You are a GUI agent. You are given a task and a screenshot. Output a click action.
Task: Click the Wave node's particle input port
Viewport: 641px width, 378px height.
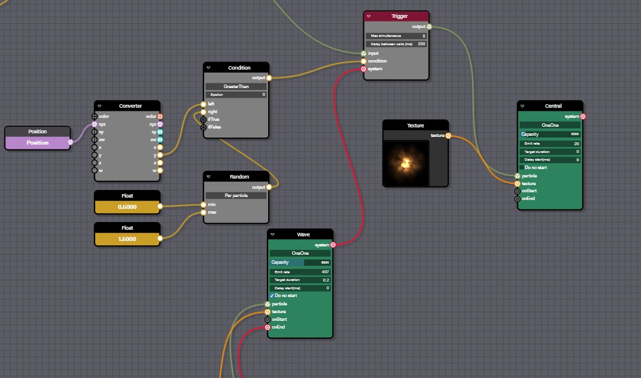tap(268, 304)
